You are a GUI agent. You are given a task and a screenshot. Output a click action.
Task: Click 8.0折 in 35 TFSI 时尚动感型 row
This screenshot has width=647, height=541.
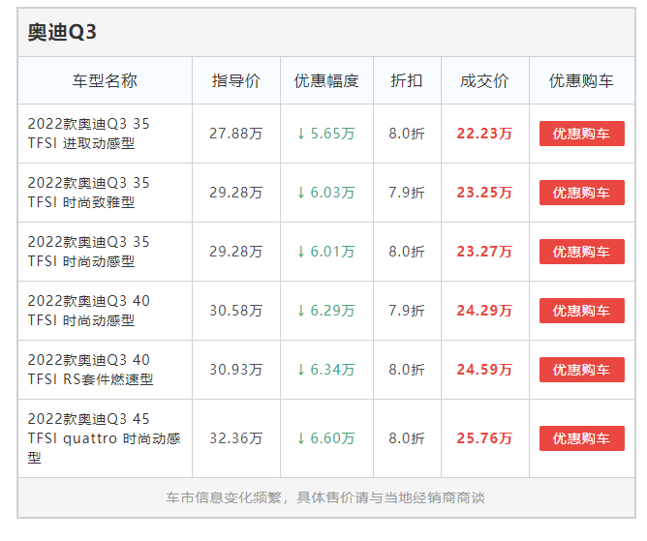click(407, 252)
